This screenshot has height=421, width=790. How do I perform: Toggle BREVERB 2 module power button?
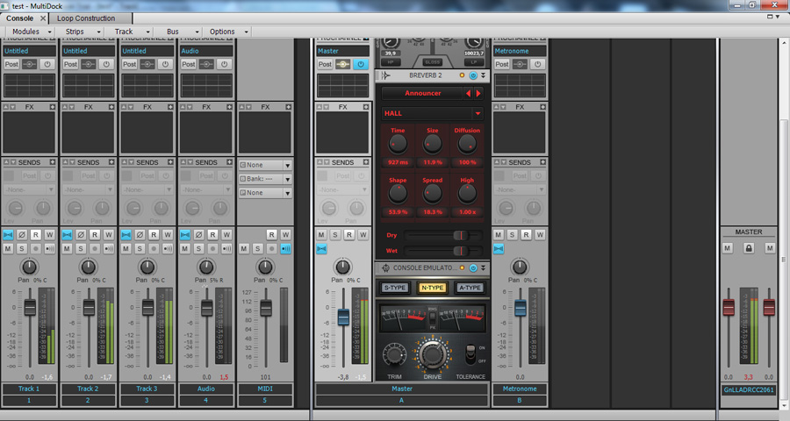(474, 76)
